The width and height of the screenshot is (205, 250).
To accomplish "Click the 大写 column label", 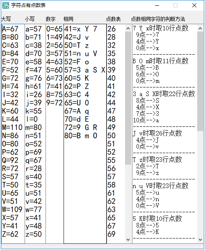I will pos(6,19).
